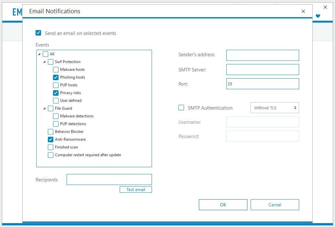This screenshot has height=227, width=335.
Task: Focus the Sender's address field
Action: coord(262,55)
